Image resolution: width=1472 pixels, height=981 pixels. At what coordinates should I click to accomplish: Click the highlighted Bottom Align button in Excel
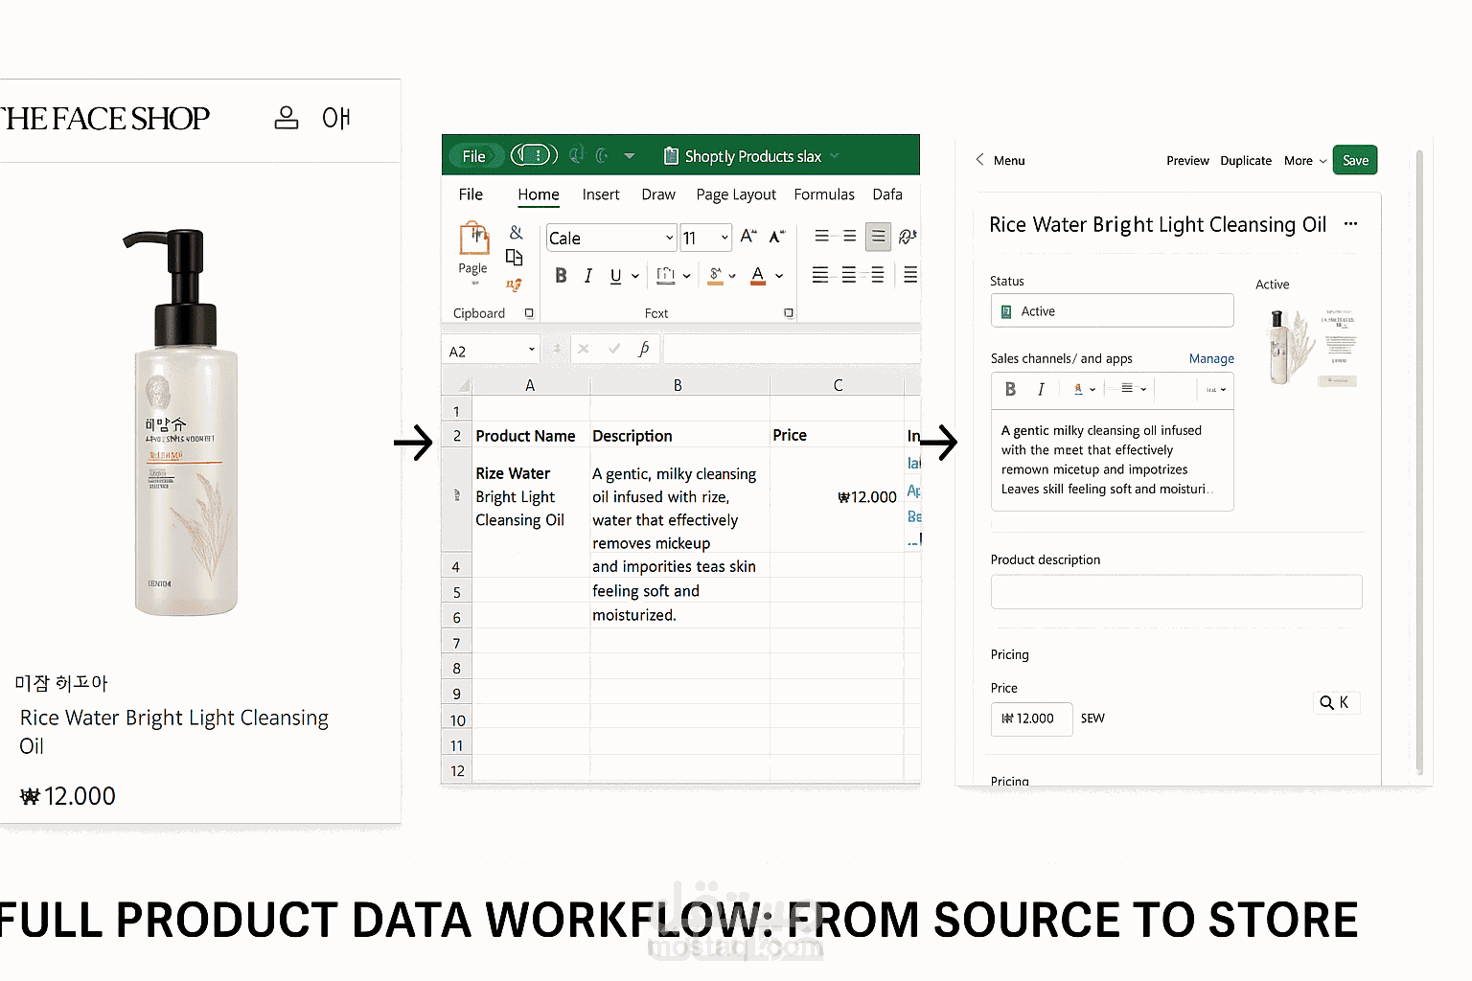[x=878, y=237]
